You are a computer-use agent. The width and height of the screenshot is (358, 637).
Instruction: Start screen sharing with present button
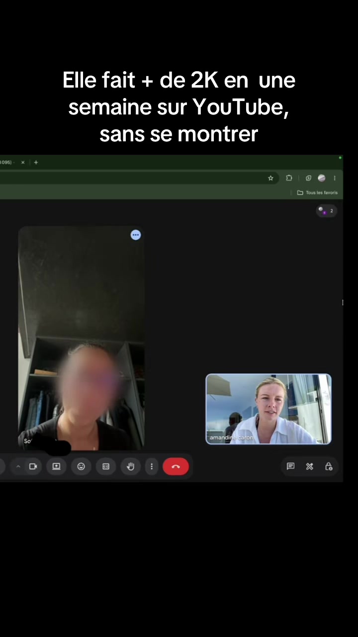(x=56, y=466)
